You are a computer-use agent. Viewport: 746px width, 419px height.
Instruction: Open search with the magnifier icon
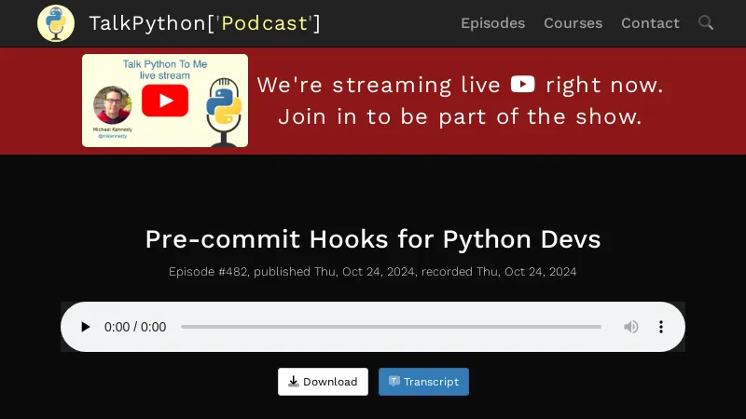706,23
